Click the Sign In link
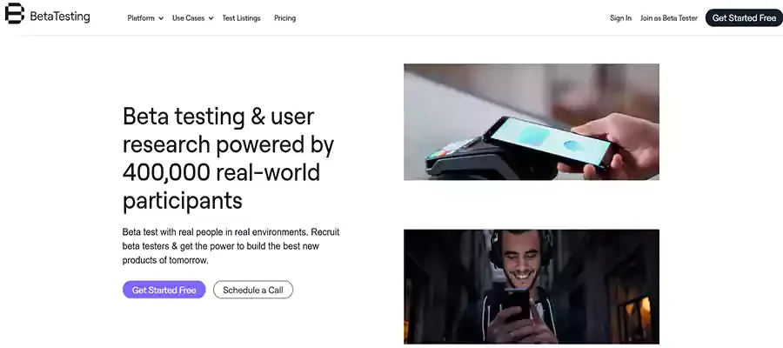Image resolution: width=783 pixels, height=348 pixels. point(620,18)
